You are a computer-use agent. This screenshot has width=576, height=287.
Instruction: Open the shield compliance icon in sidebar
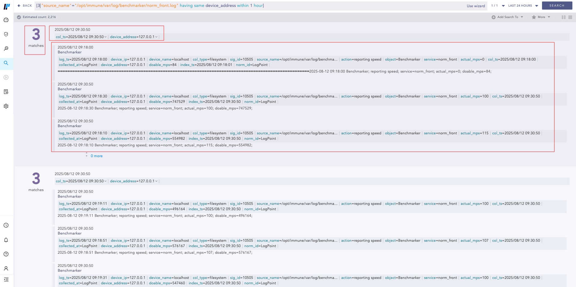click(x=6, y=34)
